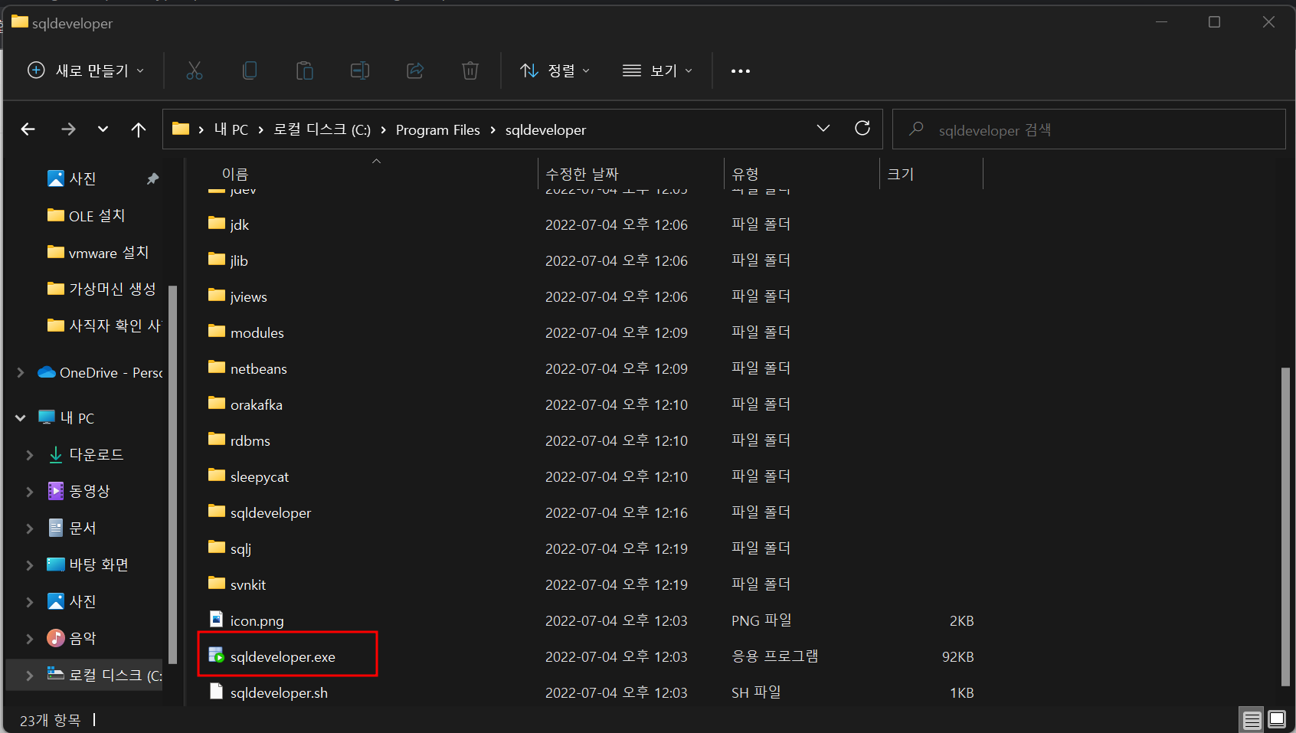Collapse the 내 PC tree node
Image resolution: width=1296 pixels, height=733 pixels.
point(21,417)
